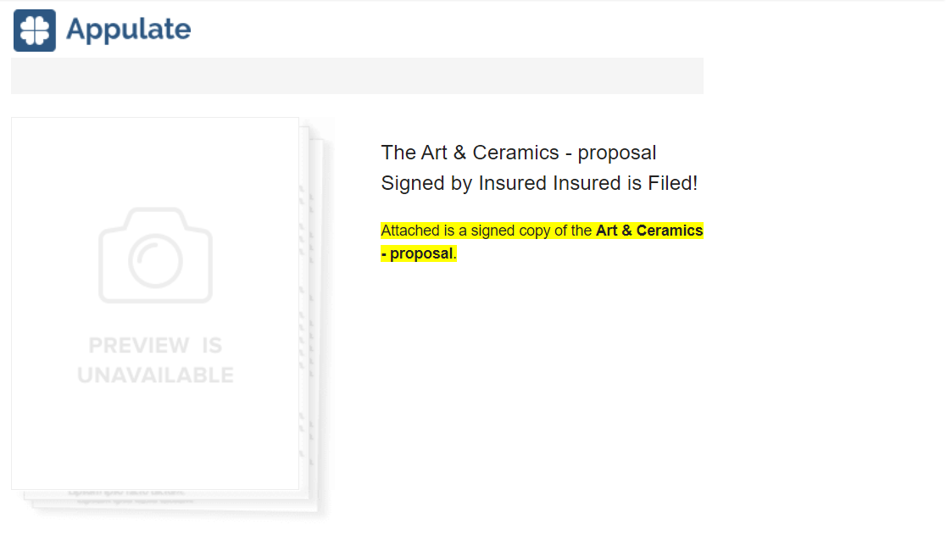Click the Appulate clover logo icon

click(35, 31)
